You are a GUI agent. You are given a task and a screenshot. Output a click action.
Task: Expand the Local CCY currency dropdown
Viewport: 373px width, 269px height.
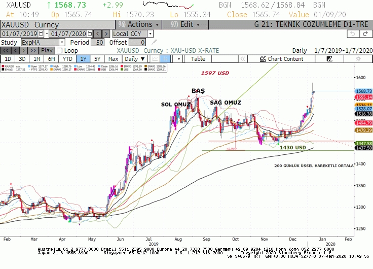point(150,34)
